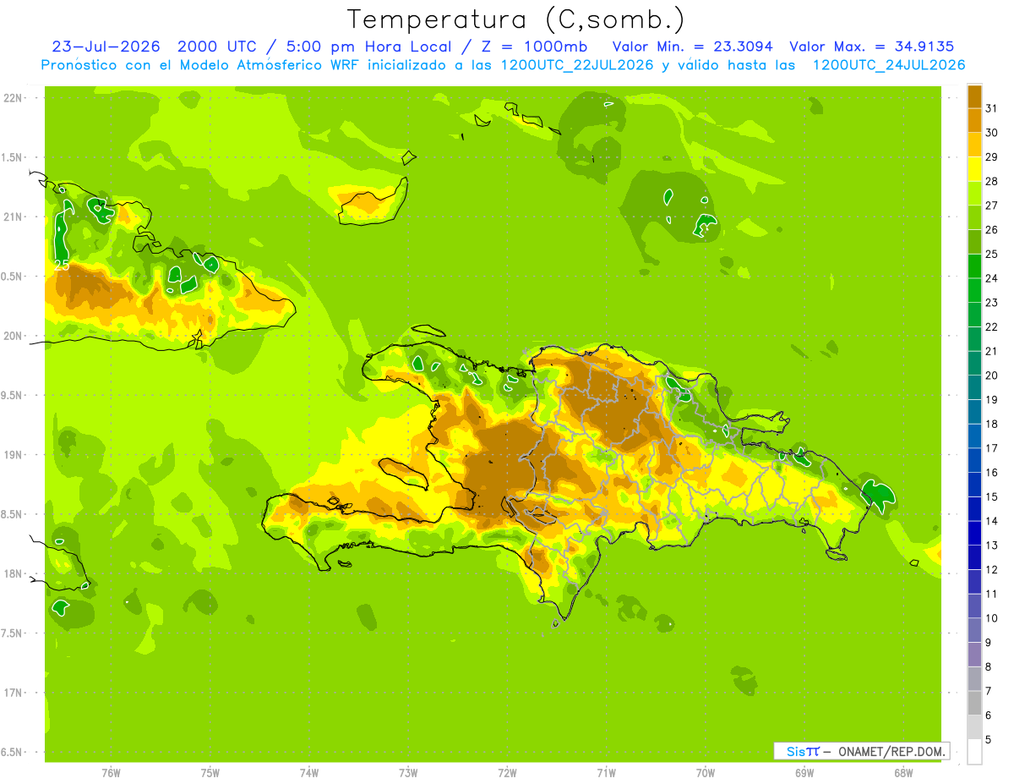This screenshot has height=784, width=1014.
Task: Click the "75W" longitude label
Action: (210, 772)
